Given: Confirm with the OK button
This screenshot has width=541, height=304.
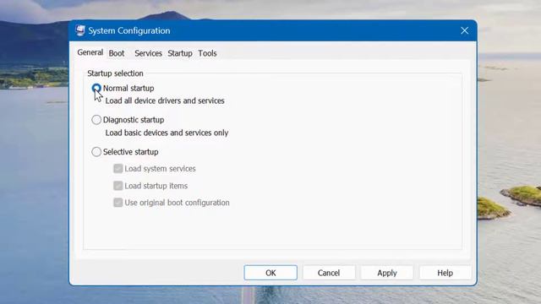Looking at the screenshot, I should (270, 273).
